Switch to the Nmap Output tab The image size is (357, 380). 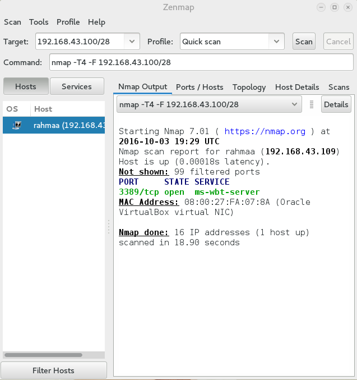point(142,87)
